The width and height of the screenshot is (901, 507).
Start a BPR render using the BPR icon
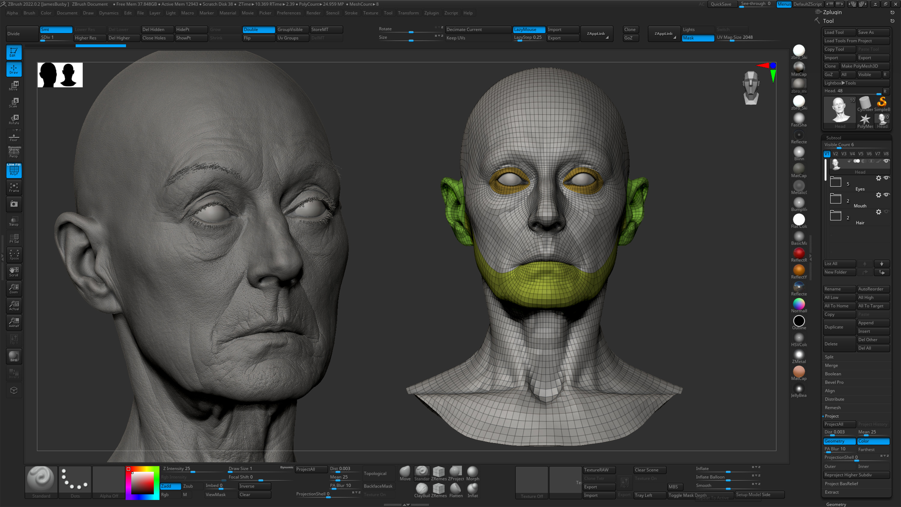(14, 356)
